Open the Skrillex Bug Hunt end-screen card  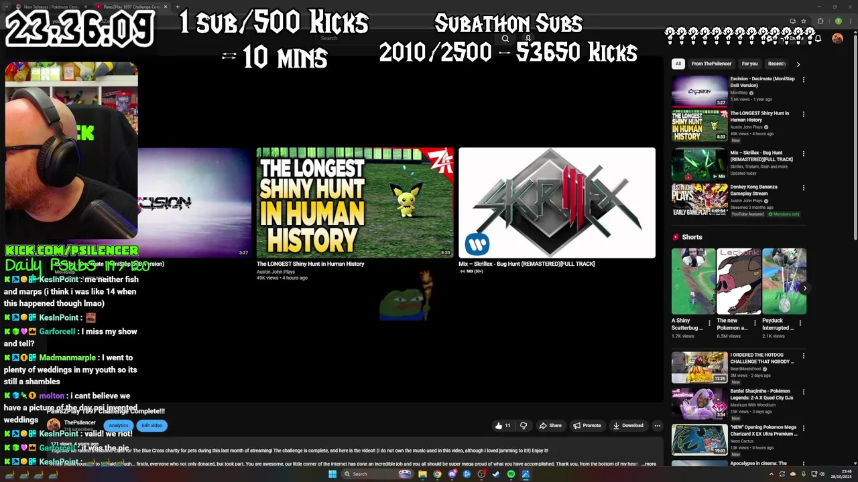[x=557, y=202]
